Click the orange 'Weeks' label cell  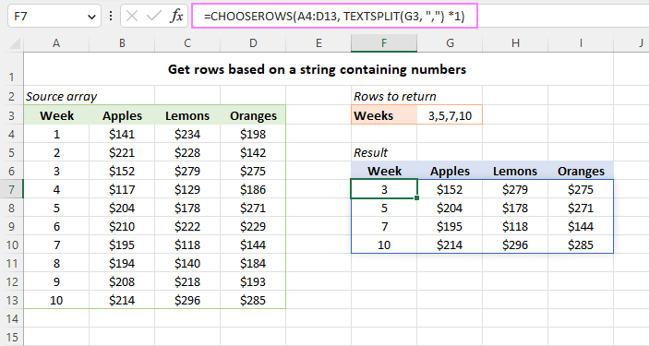click(384, 115)
